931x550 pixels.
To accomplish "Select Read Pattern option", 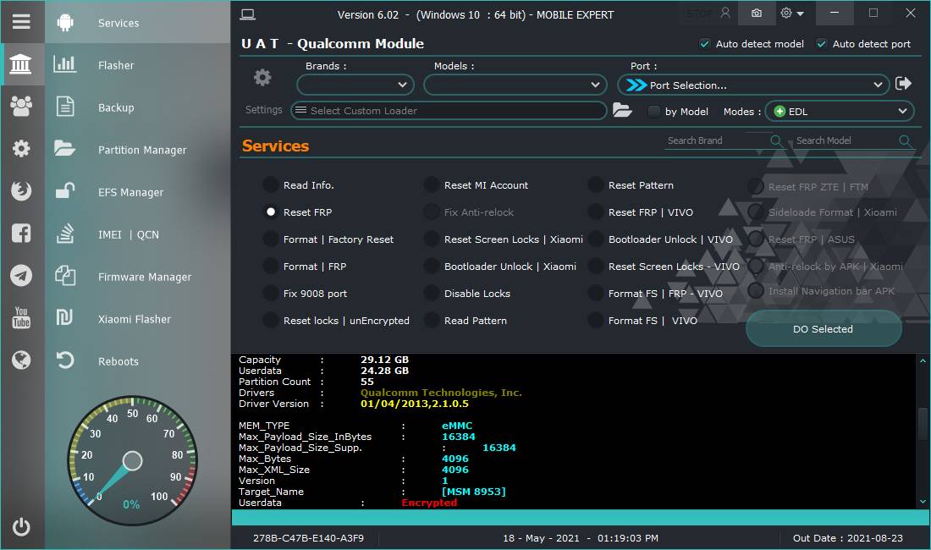I will tap(432, 321).
